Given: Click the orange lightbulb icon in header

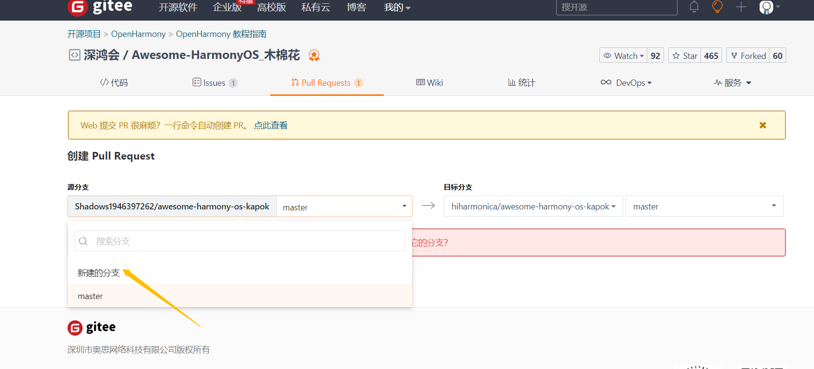Looking at the screenshot, I should [x=717, y=7].
